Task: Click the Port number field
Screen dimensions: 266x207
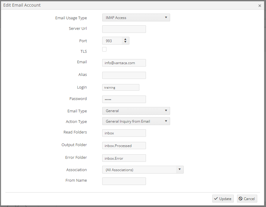Action: 112,41
